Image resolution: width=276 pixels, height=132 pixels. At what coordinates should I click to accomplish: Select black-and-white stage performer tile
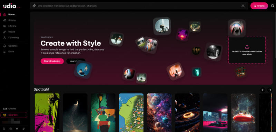coord(214,52)
